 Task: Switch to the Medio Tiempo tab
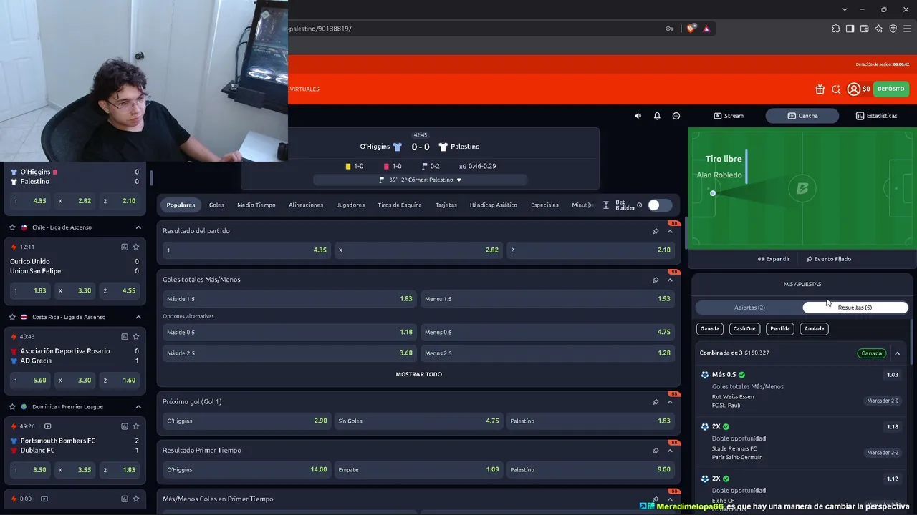click(256, 205)
